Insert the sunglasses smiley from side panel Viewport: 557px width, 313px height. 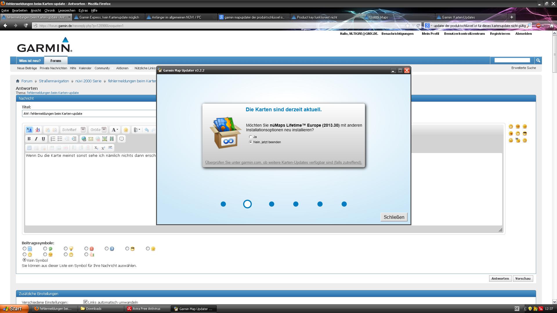coord(525,133)
